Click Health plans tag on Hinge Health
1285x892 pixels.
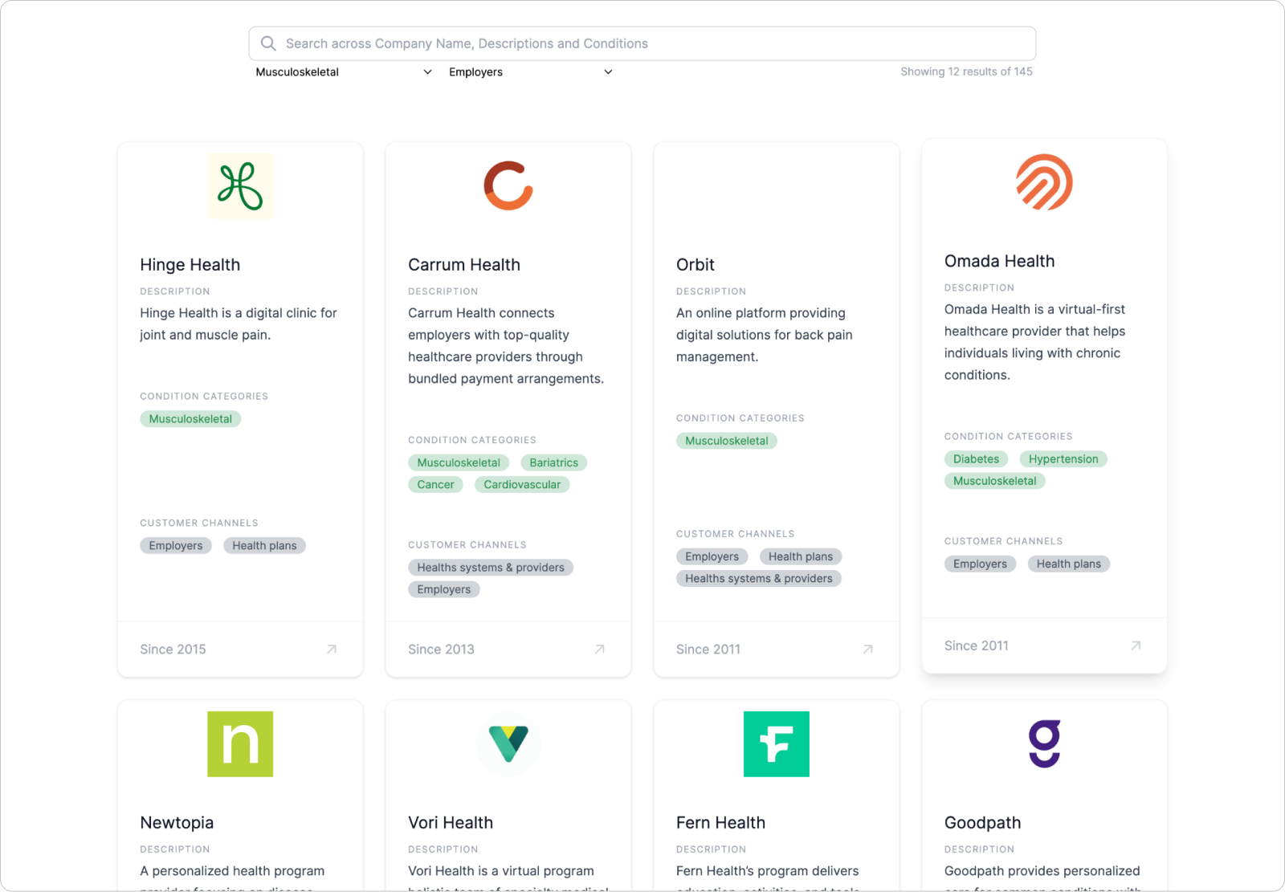(264, 546)
